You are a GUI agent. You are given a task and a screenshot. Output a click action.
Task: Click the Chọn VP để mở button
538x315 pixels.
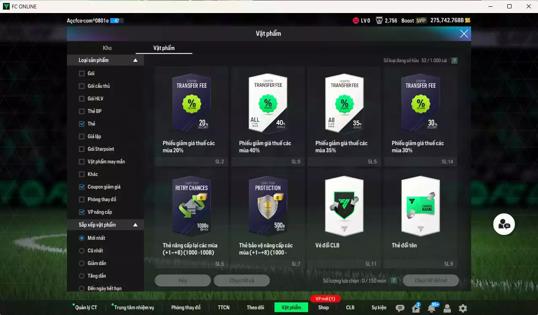(431, 281)
